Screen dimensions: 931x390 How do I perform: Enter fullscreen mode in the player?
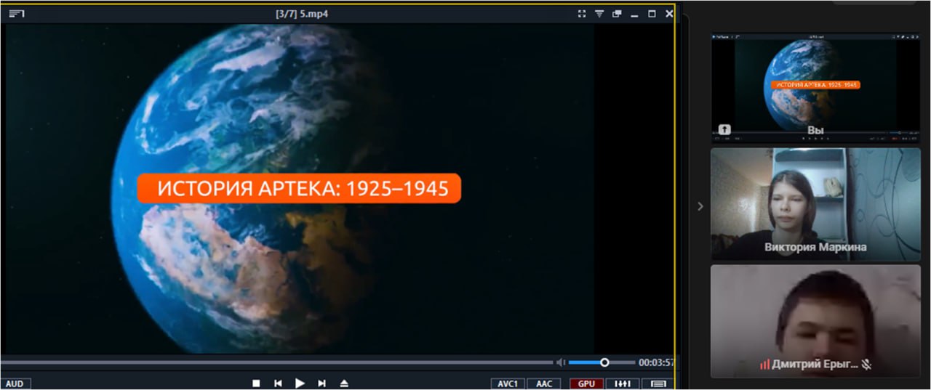pyautogui.click(x=582, y=14)
